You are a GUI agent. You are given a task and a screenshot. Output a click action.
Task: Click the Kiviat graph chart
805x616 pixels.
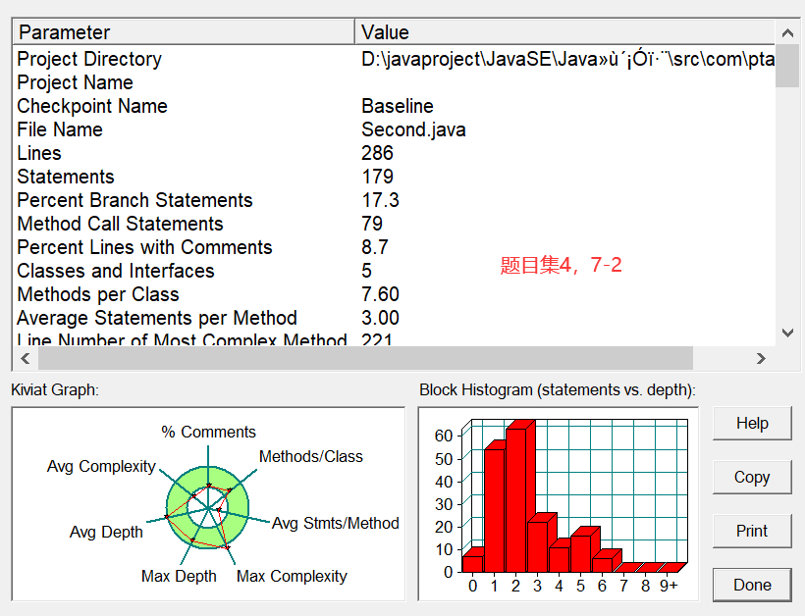point(208,504)
